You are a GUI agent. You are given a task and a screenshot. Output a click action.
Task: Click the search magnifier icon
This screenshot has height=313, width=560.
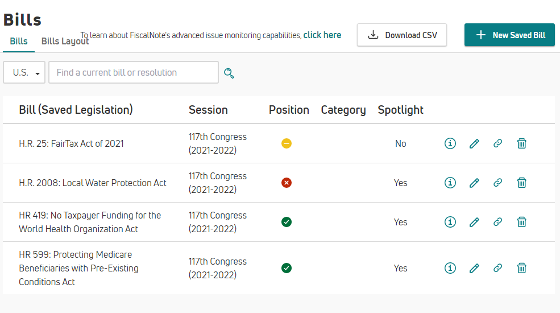[x=229, y=73]
